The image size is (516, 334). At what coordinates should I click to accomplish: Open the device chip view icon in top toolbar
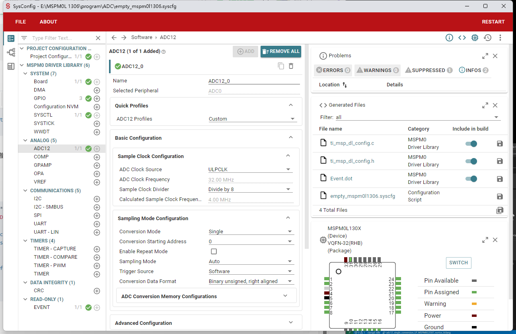(475, 38)
